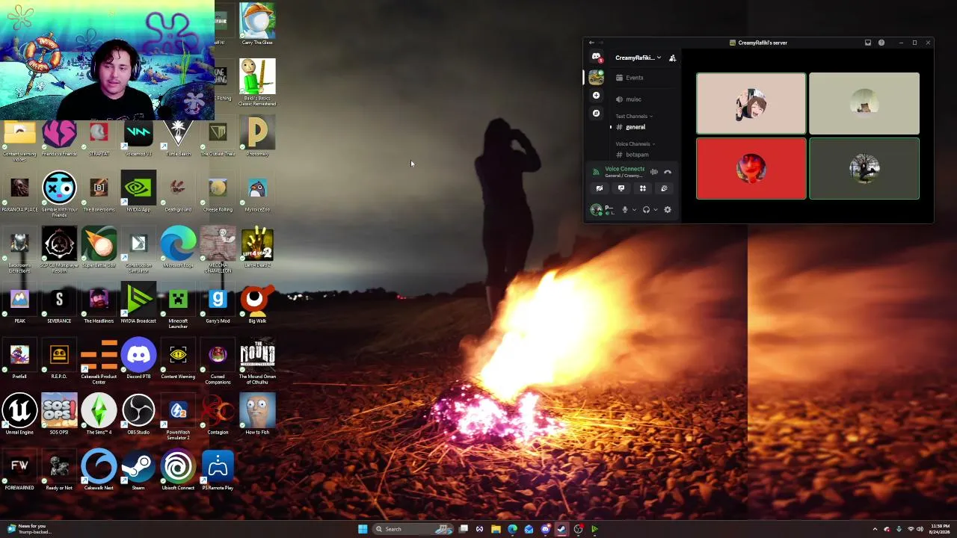The image size is (957, 538).
Task: Click Add a Server plus icon
Action: [596, 96]
